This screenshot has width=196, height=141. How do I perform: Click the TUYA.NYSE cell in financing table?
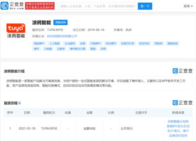click(49, 129)
